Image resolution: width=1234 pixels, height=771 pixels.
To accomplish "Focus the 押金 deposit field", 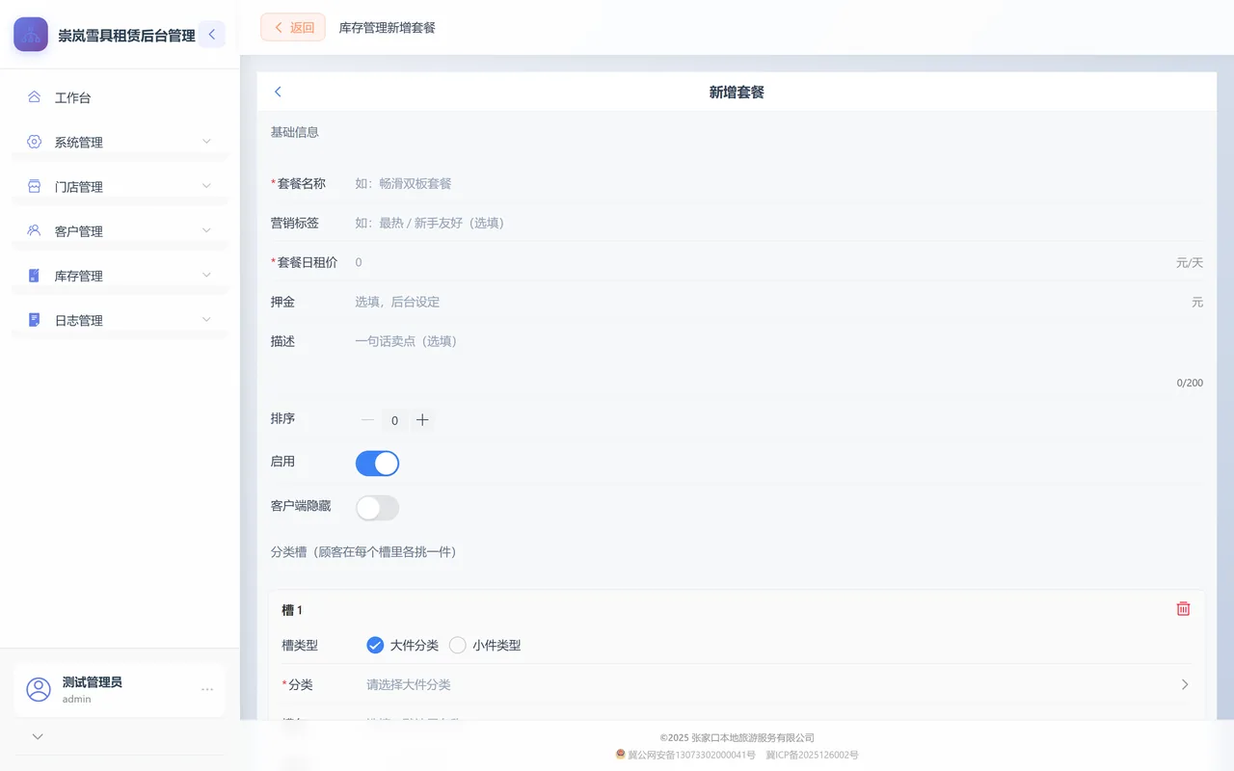I will click(769, 302).
